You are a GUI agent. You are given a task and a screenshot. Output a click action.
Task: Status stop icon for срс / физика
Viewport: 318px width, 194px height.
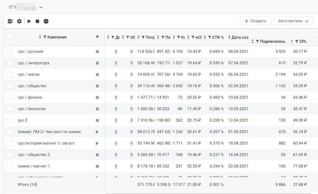tap(97, 97)
